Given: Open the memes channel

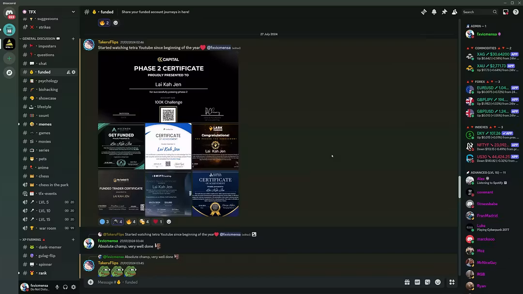Looking at the screenshot, I should (x=45, y=124).
